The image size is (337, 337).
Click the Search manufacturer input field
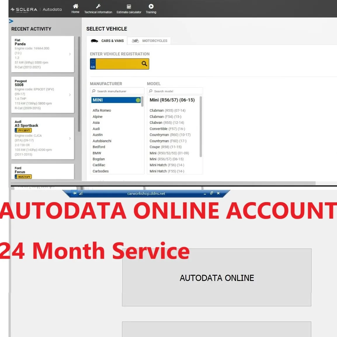[117, 91]
